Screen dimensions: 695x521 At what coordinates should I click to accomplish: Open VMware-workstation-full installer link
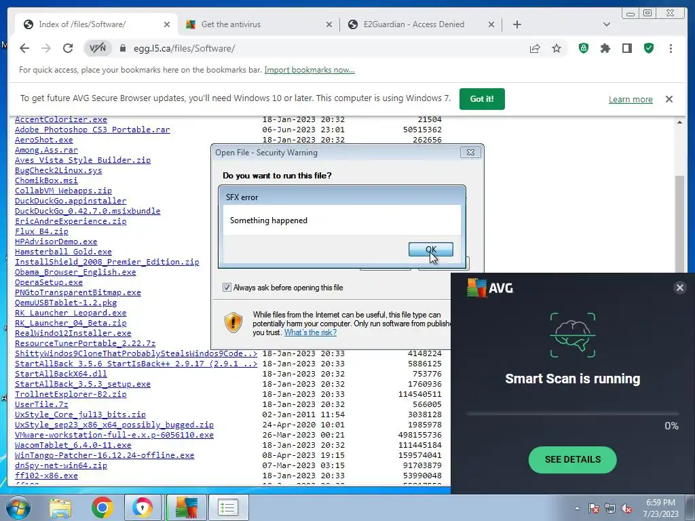(x=114, y=435)
